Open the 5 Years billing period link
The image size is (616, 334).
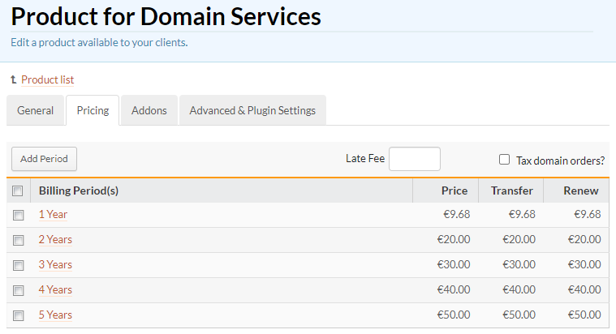point(55,315)
